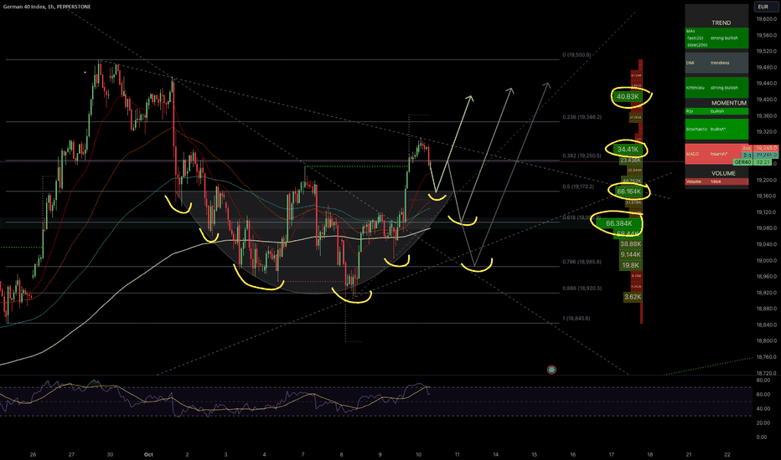
Task: Click 19,600.0 on the price axis
Action: tap(766, 19)
